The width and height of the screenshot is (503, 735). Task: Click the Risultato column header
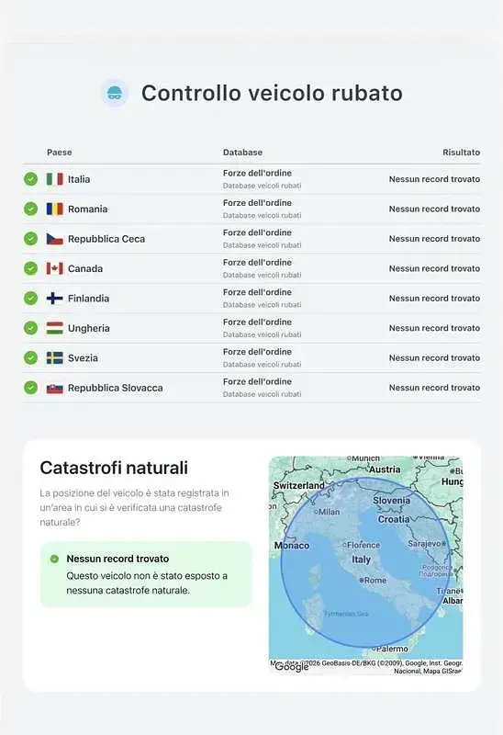pos(462,153)
